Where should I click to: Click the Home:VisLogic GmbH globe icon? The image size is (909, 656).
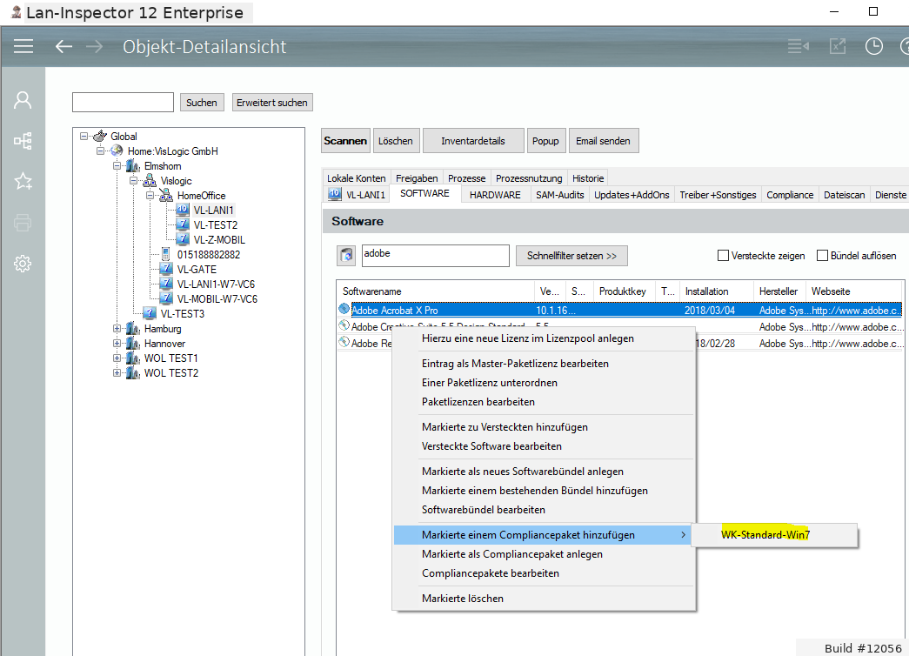[117, 151]
